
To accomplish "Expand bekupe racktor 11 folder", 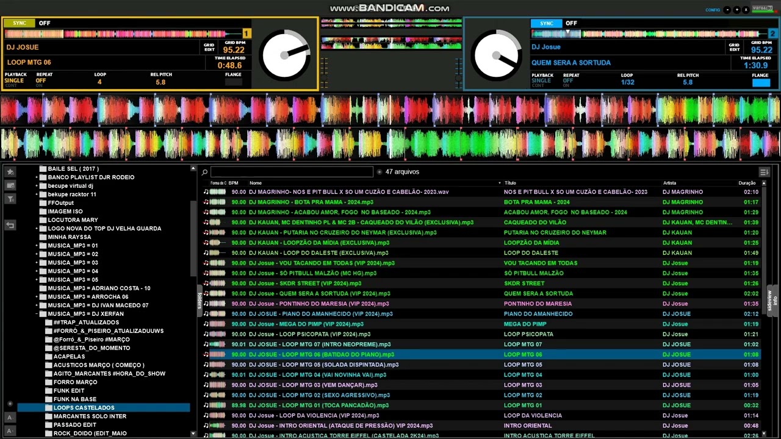I will (37, 195).
